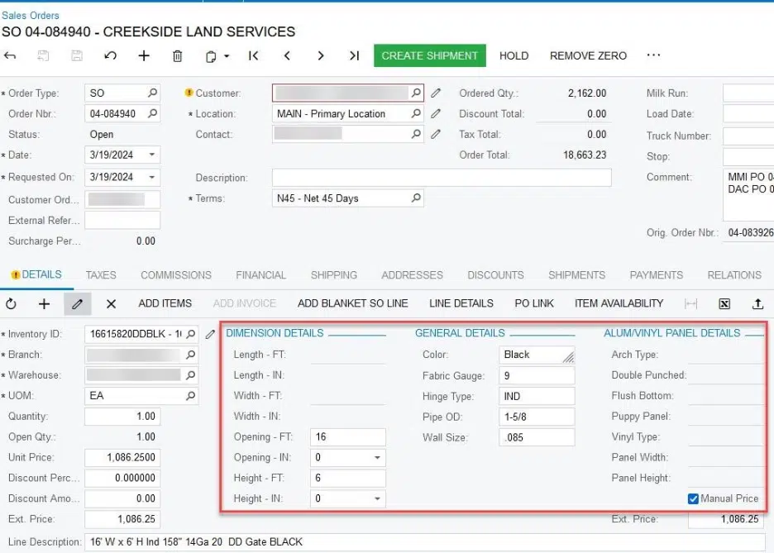Click the Line Description text field
Viewport: 774px width, 553px height.
coord(413,542)
